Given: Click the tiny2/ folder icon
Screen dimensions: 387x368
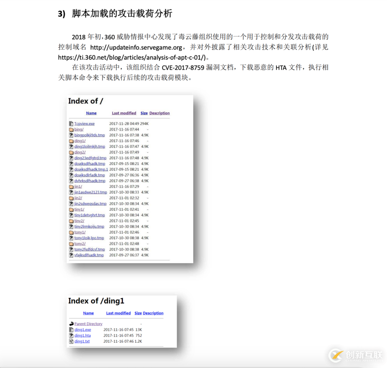Looking at the screenshot, I should [72, 220].
